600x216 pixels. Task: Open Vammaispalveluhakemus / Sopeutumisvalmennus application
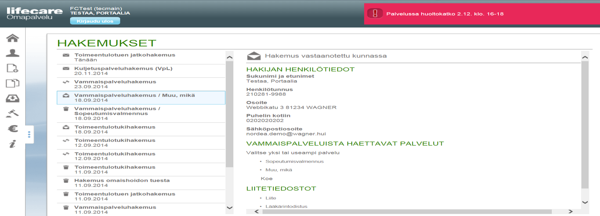pyautogui.click(x=141, y=114)
